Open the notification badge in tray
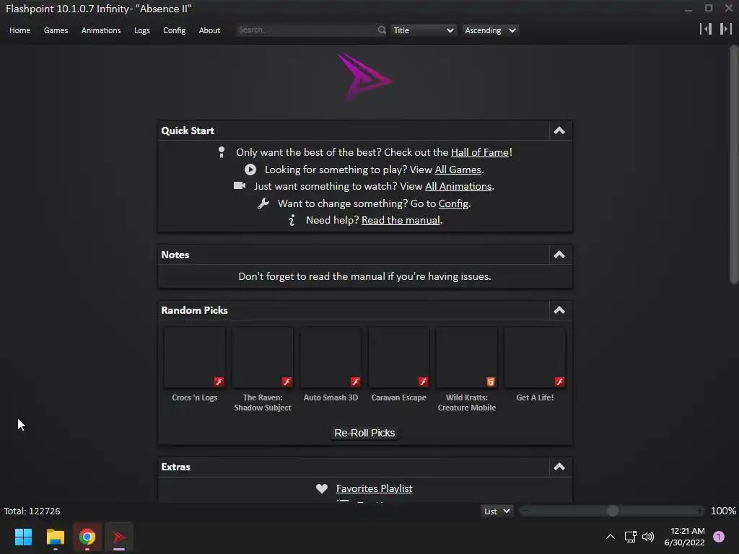The height and width of the screenshot is (554, 739). [x=719, y=537]
